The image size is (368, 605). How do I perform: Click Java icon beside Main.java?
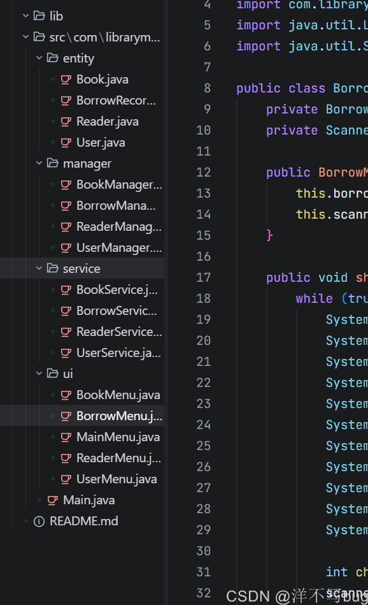click(x=53, y=500)
